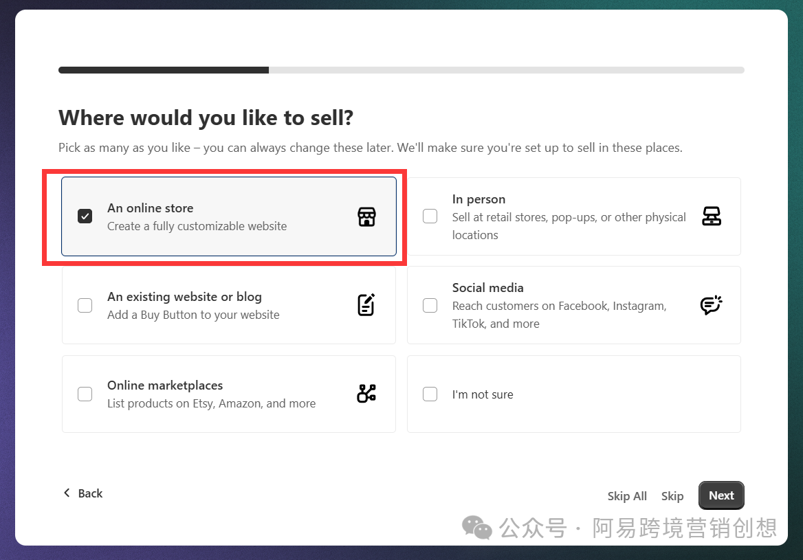Click the storefront icon on online store card
The image size is (803, 560).
(366, 216)
